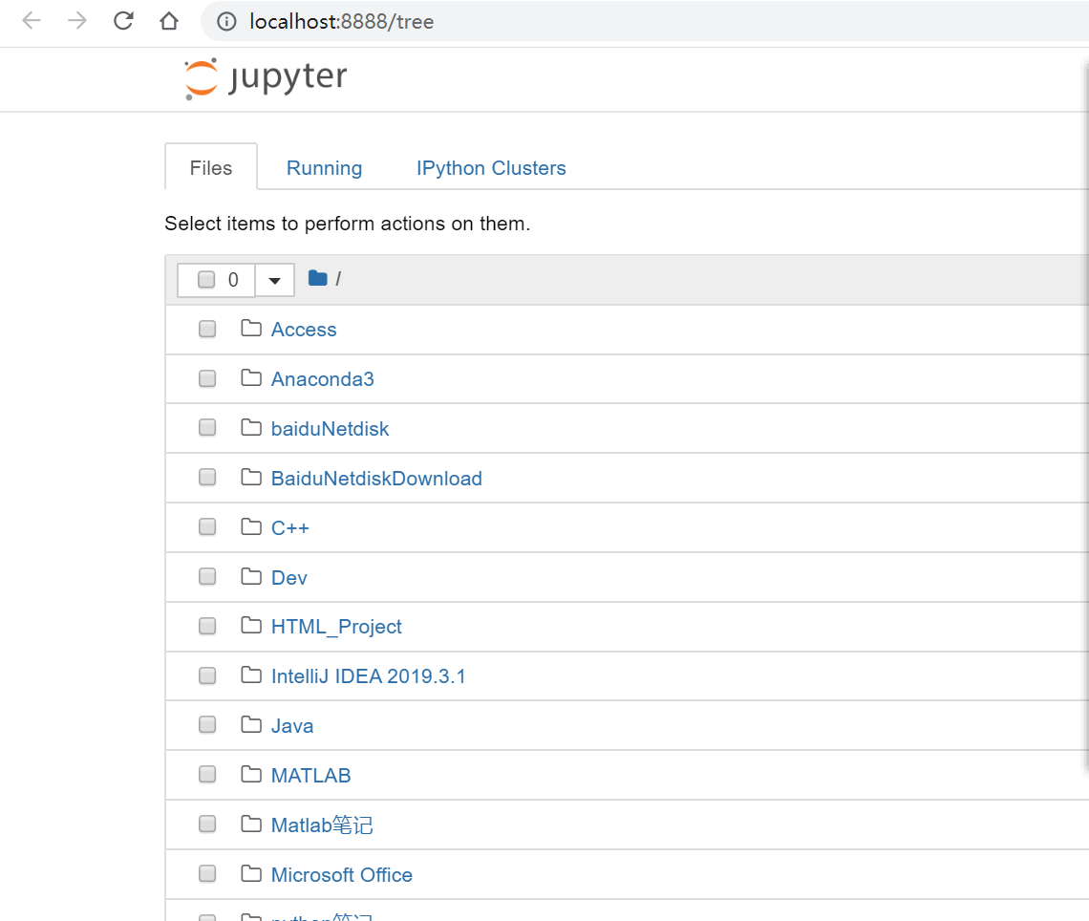Click the folder icon next to Access

[x=250, y=328]
